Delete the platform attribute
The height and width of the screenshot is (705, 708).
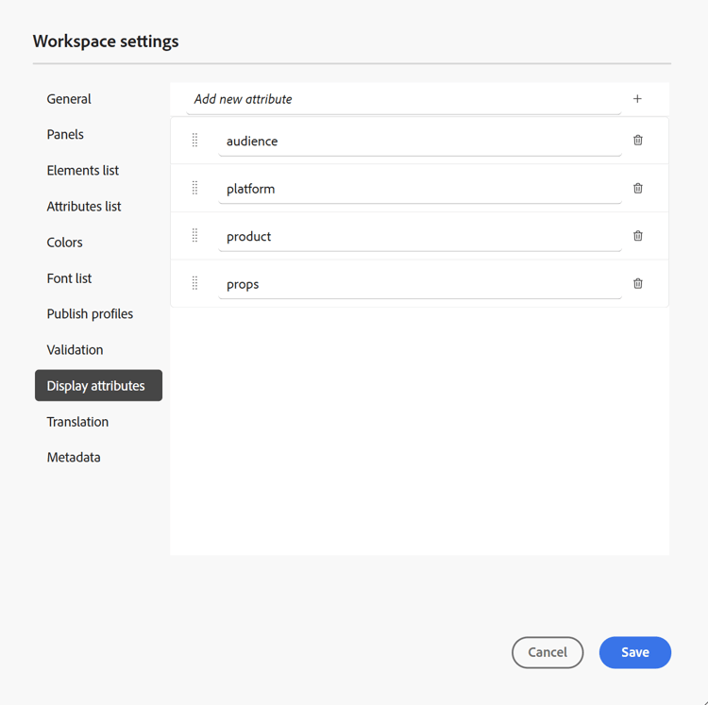(x=638, y=188)
